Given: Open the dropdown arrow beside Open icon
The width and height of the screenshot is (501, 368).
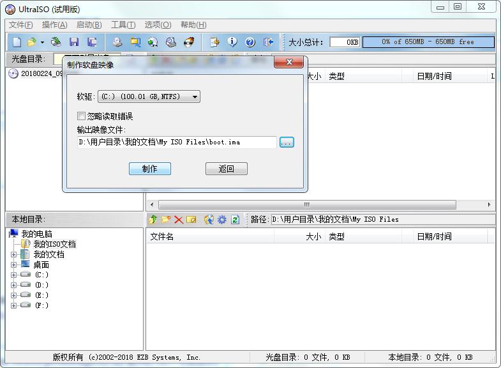Looking at the screenshot, I should (x=42, y=42).
